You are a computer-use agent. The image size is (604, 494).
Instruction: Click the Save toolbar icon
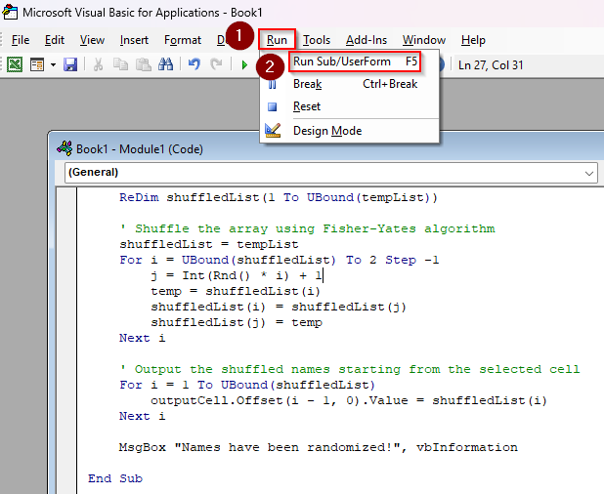click(x=70, y=64)
